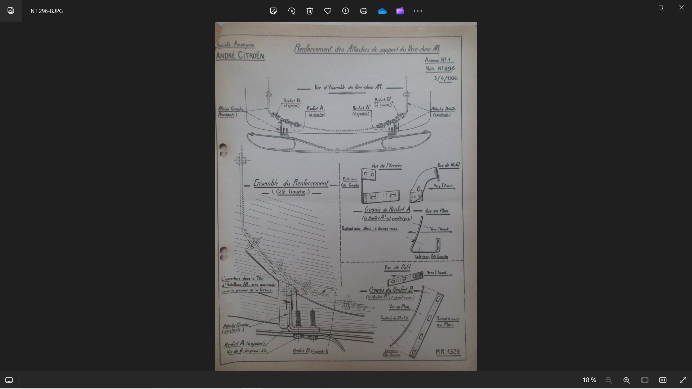Restore down the Photos window

click(661, 7)
